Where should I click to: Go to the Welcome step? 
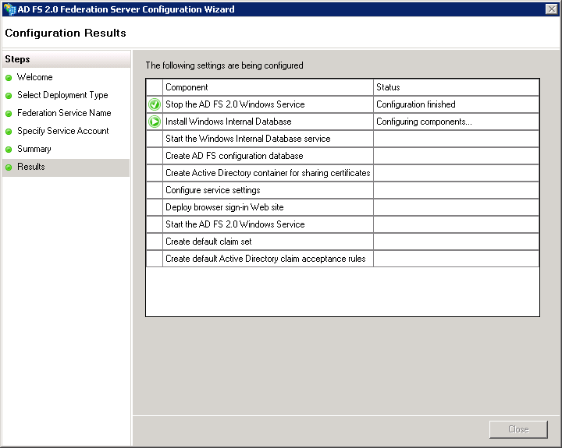tap(35, 77)
